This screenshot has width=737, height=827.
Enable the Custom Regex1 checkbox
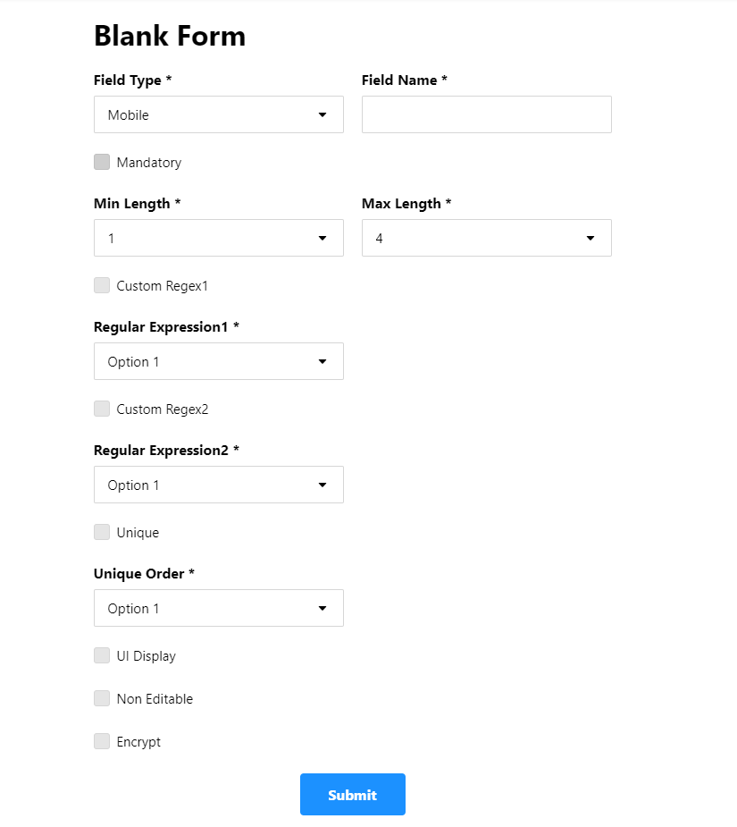coord(102,285)
